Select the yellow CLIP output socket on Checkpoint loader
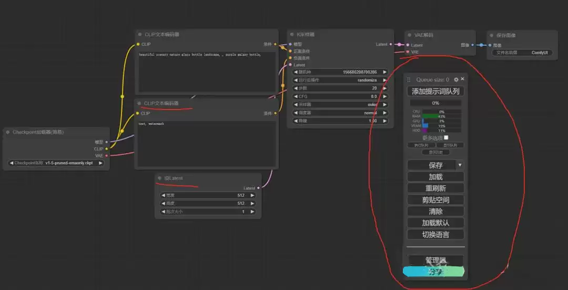 click(x=106, y=148)
